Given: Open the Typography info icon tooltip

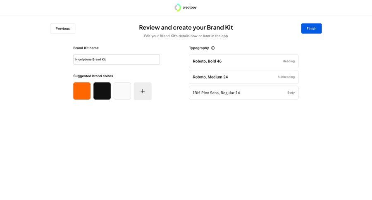Looking at the screenshot, I should [213, 48].
